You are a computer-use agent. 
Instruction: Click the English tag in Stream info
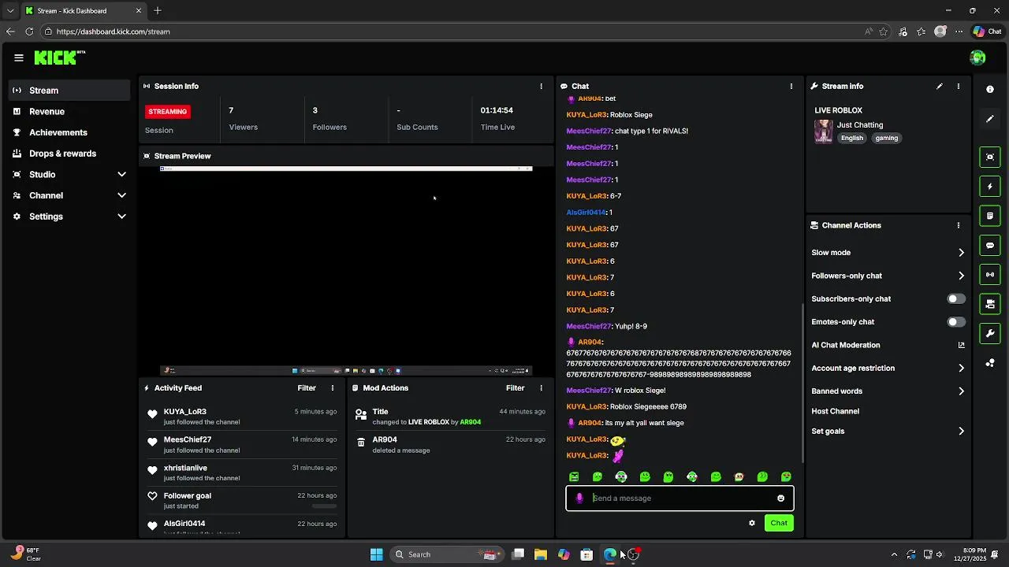click(x=852, y=138)
